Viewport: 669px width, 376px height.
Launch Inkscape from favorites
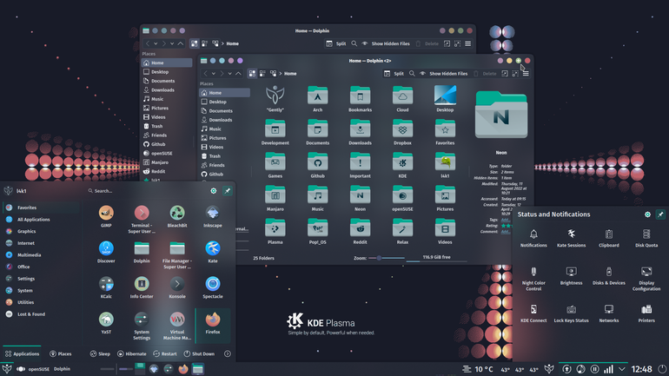coord(213,216)
